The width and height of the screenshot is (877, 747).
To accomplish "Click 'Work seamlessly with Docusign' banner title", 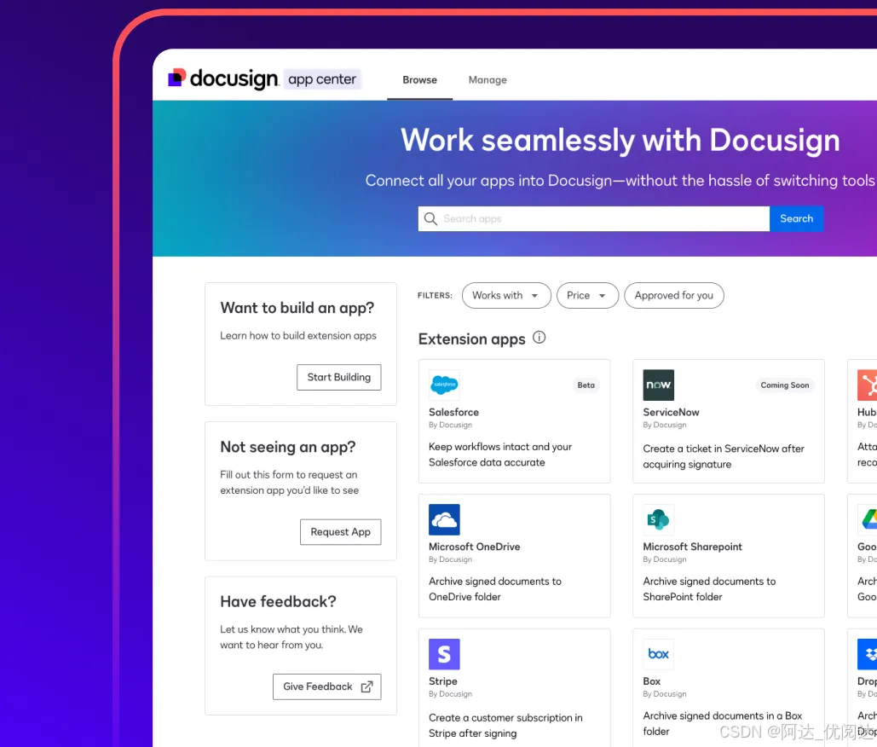I will point(620,140).
